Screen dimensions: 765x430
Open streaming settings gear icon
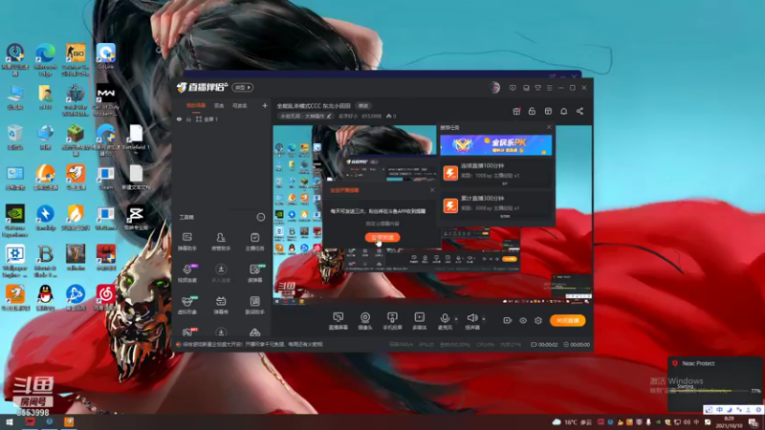click(x=538, y=320)
